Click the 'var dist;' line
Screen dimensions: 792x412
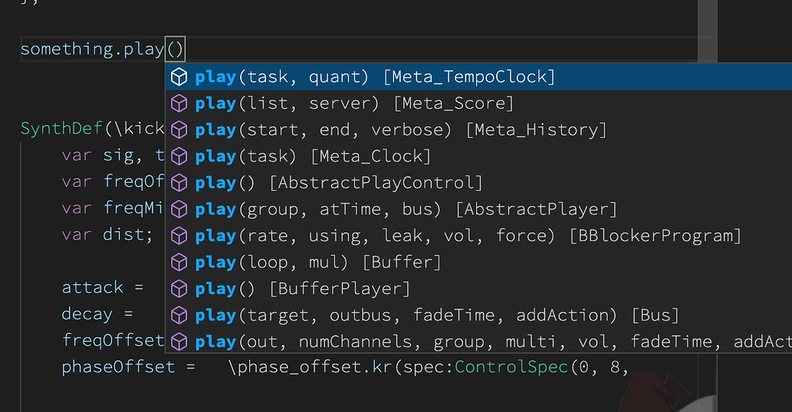point(107,235)
